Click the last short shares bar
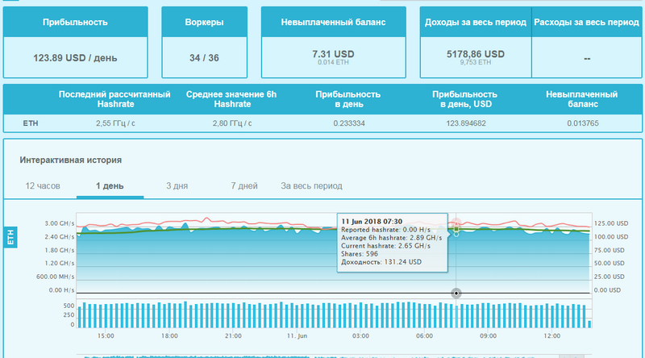Screen dimensions: 645x358 [589, 324]
